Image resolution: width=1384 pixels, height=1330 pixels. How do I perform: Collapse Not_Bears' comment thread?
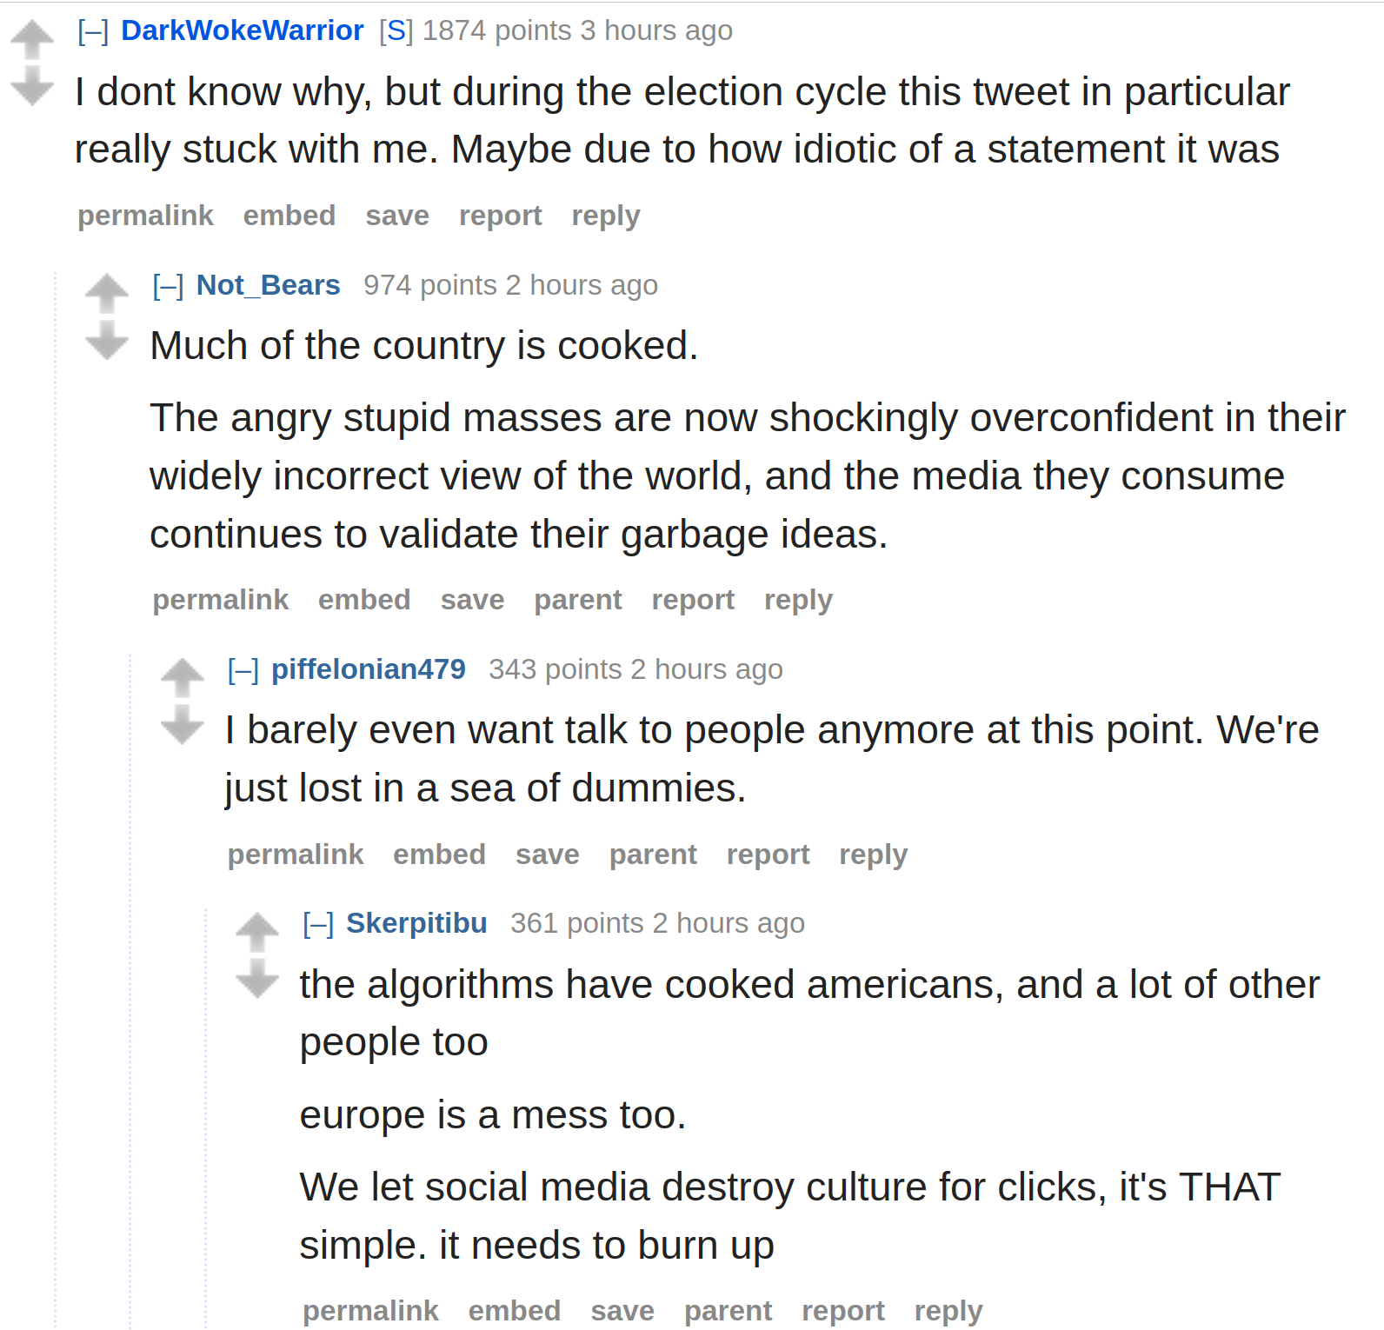point(168,286)
